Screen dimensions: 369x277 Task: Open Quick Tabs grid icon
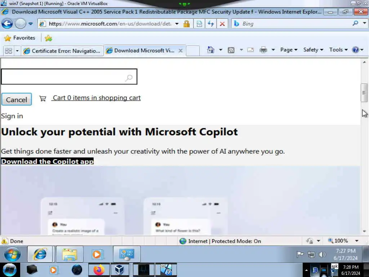tap(9, 50)
